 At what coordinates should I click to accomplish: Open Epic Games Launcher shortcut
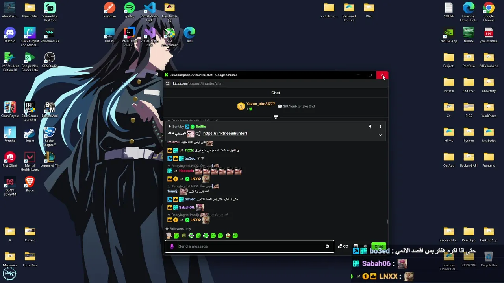pyautogui.click(x=30, y=112)
